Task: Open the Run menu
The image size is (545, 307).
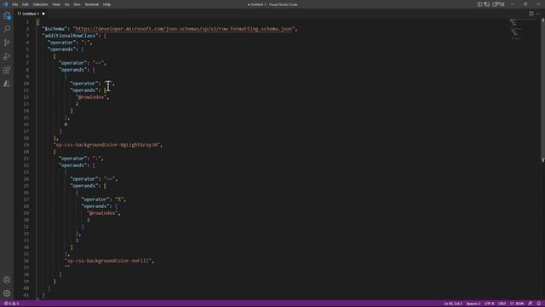Action: click(x=77, y=4)
